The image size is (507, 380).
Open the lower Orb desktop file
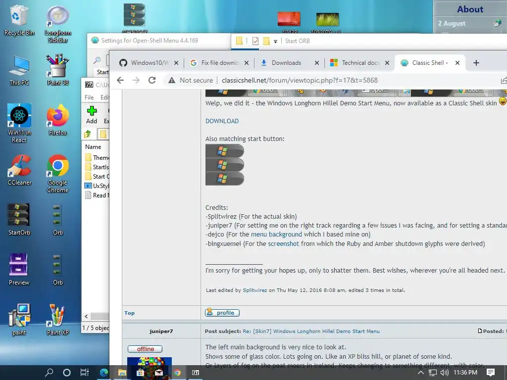coord(58,270)
